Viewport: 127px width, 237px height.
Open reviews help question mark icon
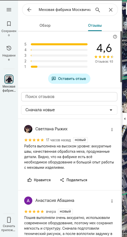pos(115,37)
